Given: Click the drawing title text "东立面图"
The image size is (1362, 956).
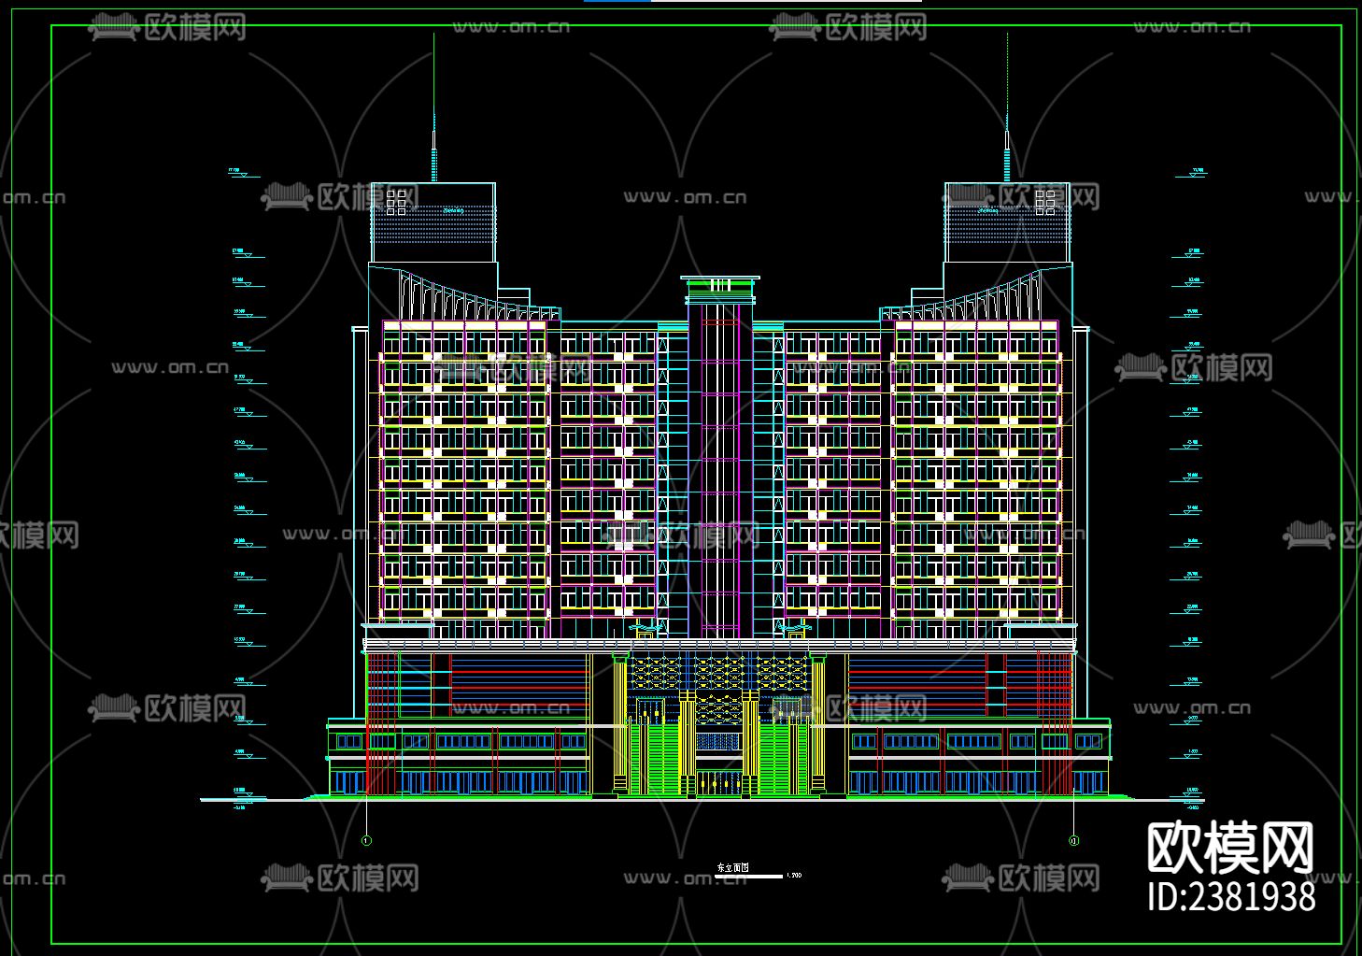Looking at the screenshot, I should point(733,868).
